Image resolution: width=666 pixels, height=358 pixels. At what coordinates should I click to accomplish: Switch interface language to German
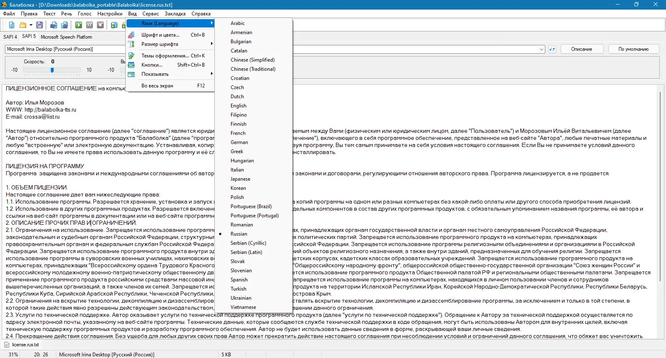(253, 142)
